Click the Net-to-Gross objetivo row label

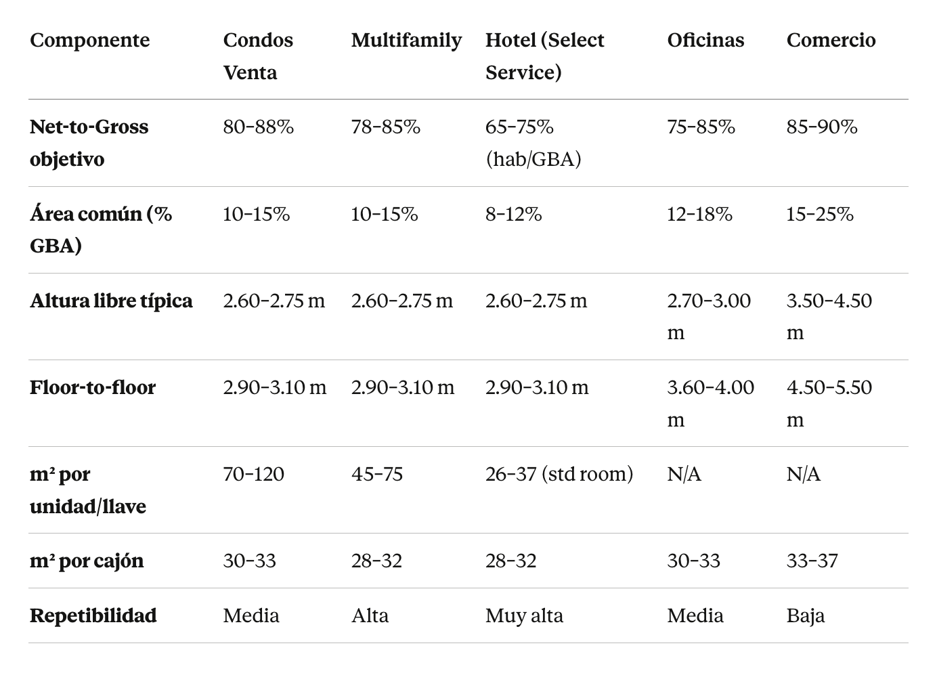89,143
